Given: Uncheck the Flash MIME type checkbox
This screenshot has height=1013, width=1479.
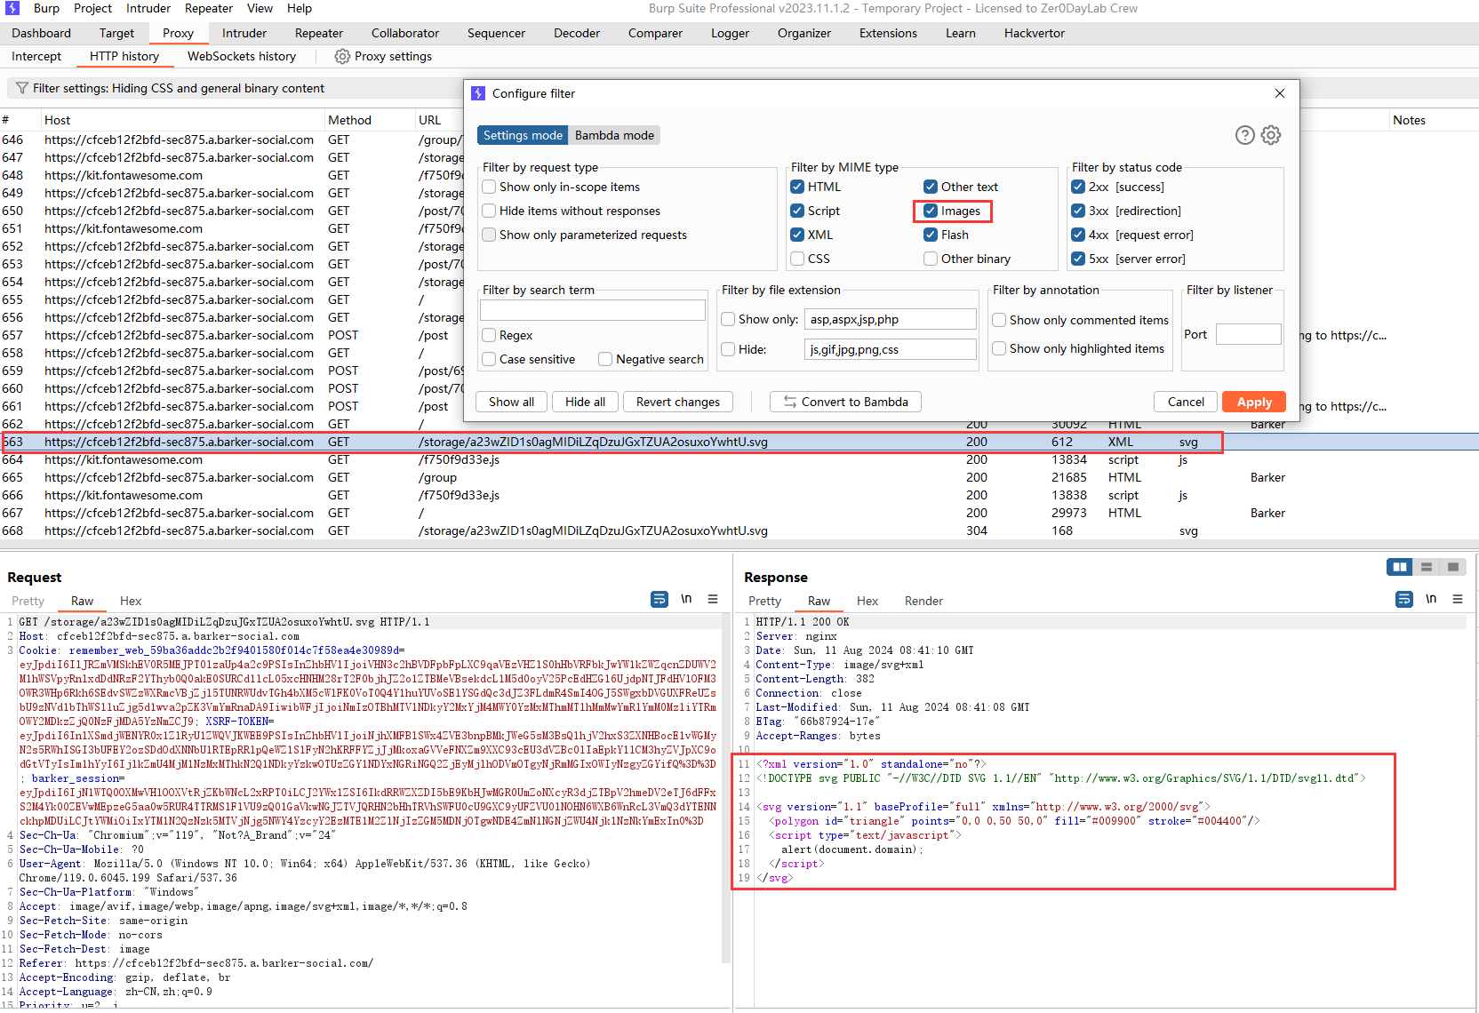Looking at the screenshot, I should [931, 235].
